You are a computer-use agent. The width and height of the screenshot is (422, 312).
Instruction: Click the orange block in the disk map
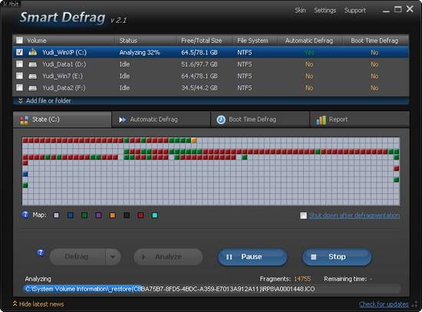coord(194,140)
